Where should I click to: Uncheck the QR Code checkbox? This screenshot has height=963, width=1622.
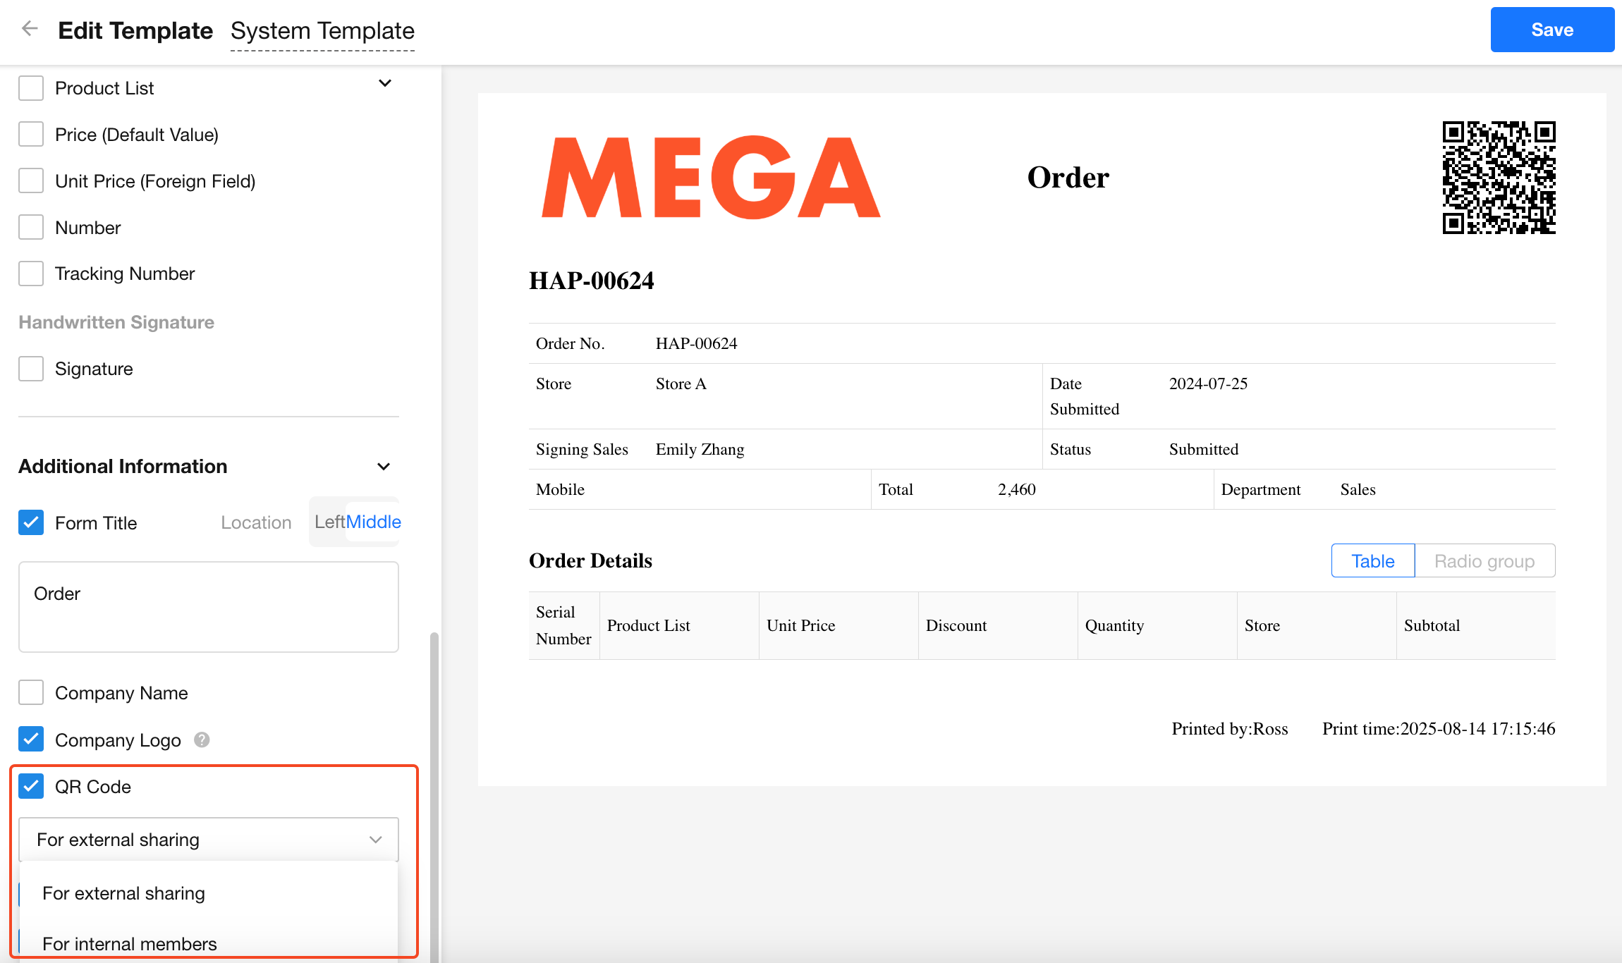pyautogui.click(x=31, y=786)
